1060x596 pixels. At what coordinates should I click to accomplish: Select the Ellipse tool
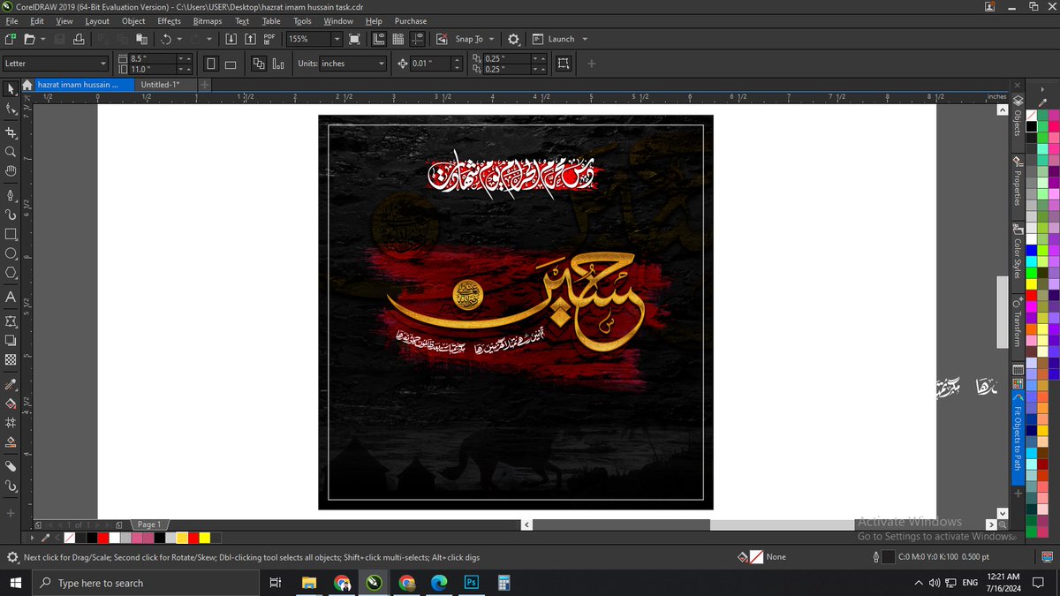pos(11,254)
